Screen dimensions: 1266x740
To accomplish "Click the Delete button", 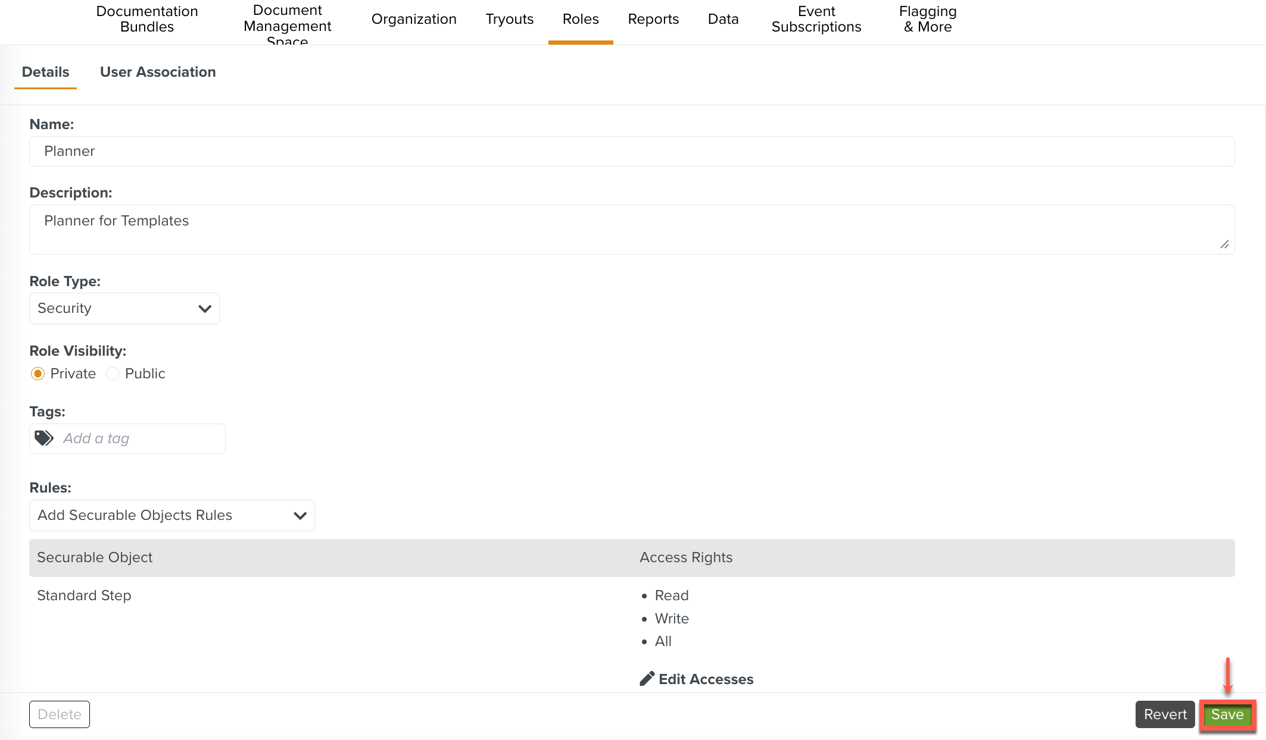I will (x=60, y=714).
